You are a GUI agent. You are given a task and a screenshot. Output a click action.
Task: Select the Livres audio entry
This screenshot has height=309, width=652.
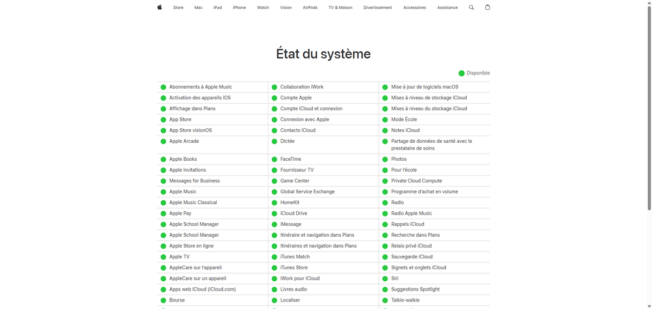[x=293, y=289]
